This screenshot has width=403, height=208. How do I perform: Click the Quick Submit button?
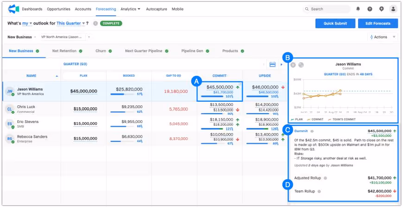coord(335,23)
